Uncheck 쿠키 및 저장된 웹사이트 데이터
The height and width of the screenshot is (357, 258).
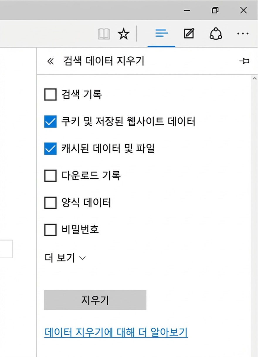(50, 122)
